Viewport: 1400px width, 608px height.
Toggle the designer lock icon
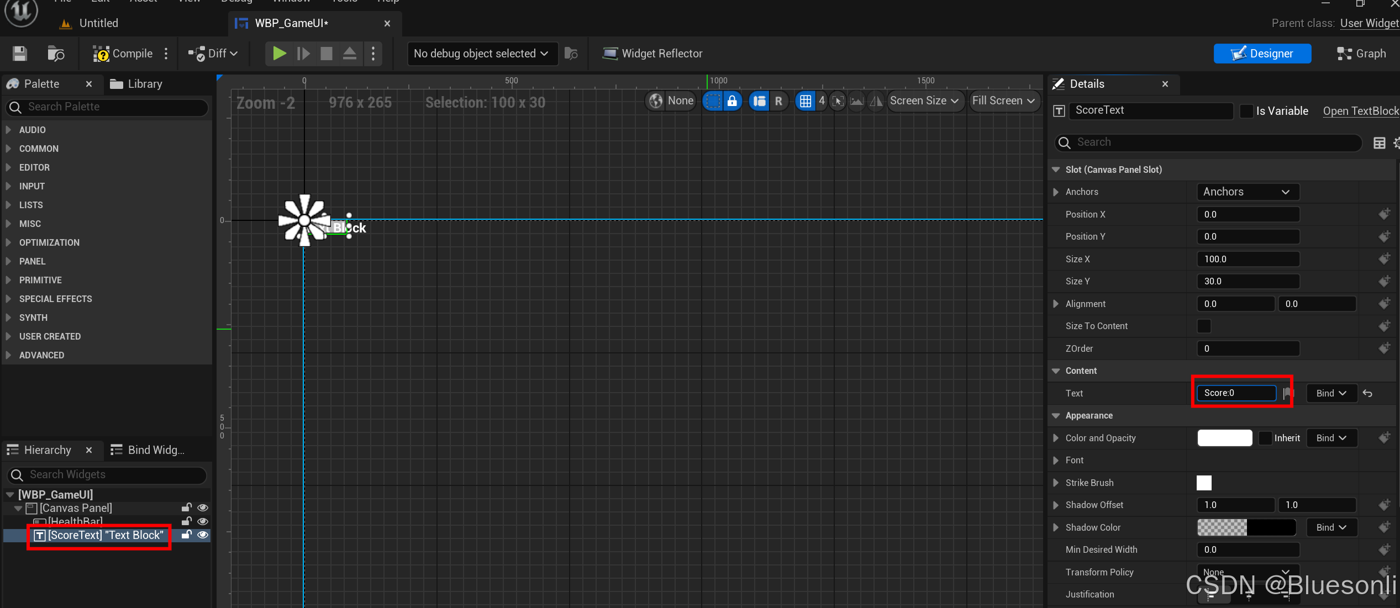[732, 101]
